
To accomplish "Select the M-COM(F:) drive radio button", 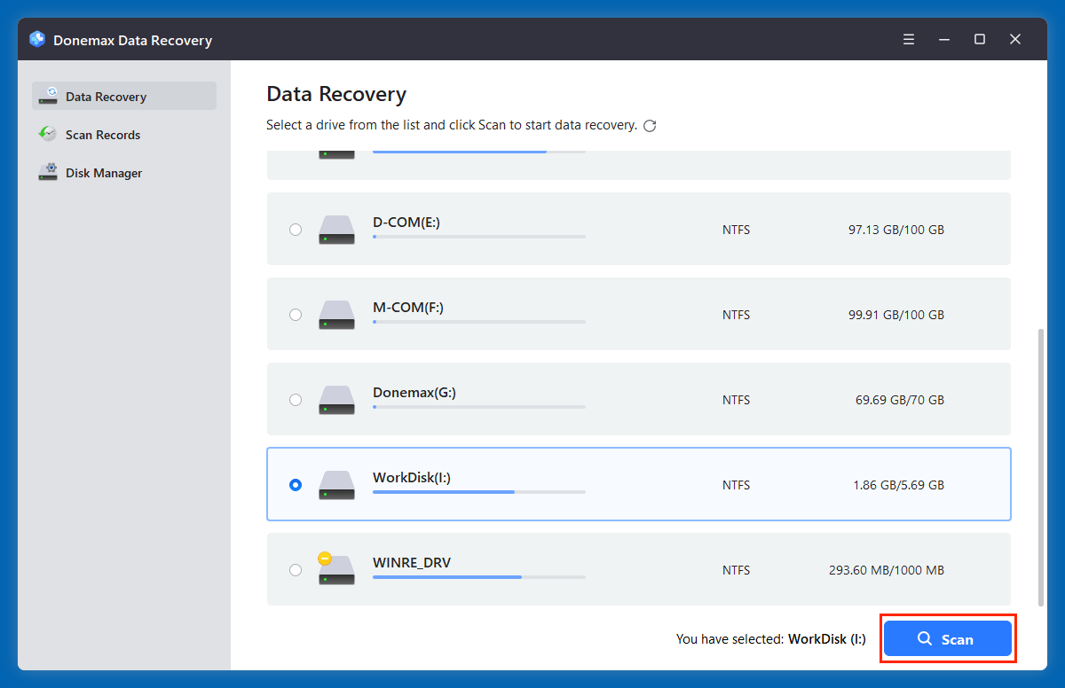I will click(x=296, y=314).
